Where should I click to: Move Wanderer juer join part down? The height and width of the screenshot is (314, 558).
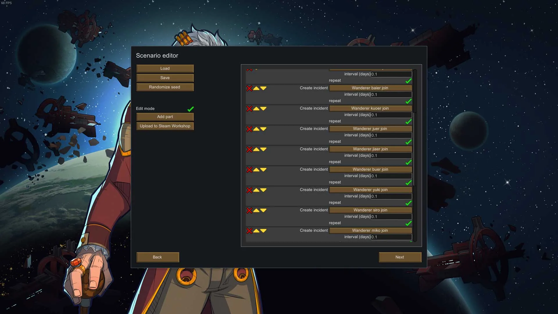263,129
